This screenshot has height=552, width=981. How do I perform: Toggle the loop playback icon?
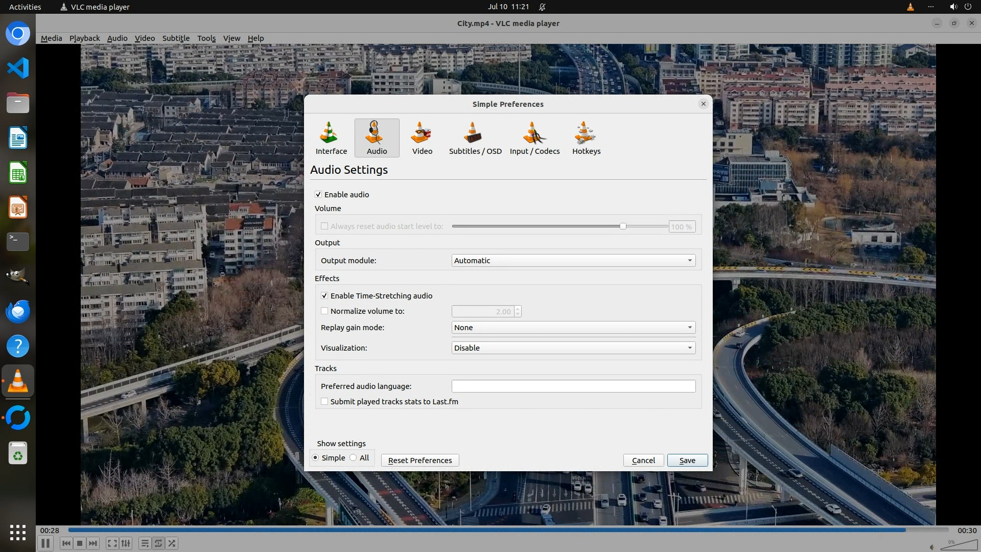click(158, 543)
